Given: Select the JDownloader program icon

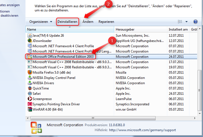Looking at the screenshot, I should pos(30,41).
